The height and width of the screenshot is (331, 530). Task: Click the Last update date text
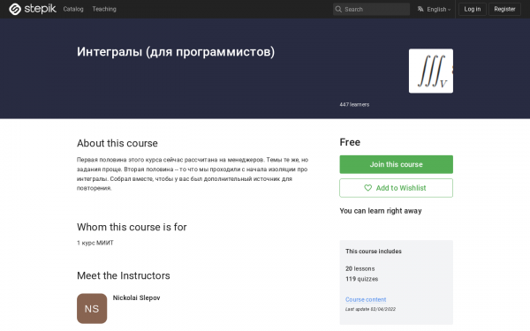370,309
